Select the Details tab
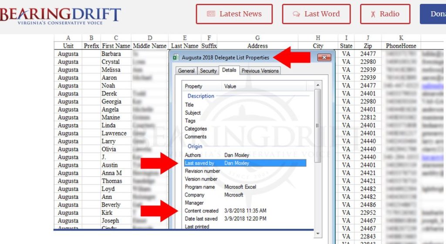Viewport: 446px width, 244px height. tap(229, 70)
